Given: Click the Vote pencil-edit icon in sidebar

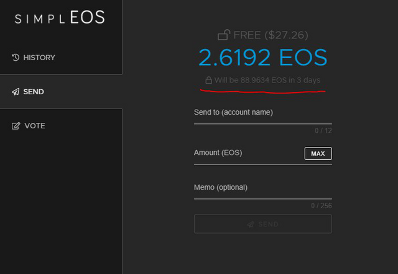Looking at the screenshot, I should (x=16, y=126).
